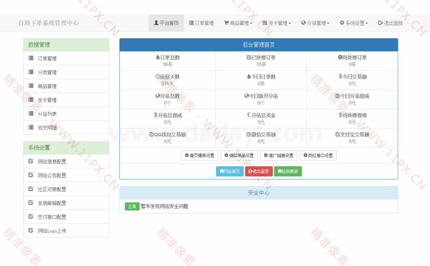Click edit icon beside 支付接口配置

[x=31, y=217]
